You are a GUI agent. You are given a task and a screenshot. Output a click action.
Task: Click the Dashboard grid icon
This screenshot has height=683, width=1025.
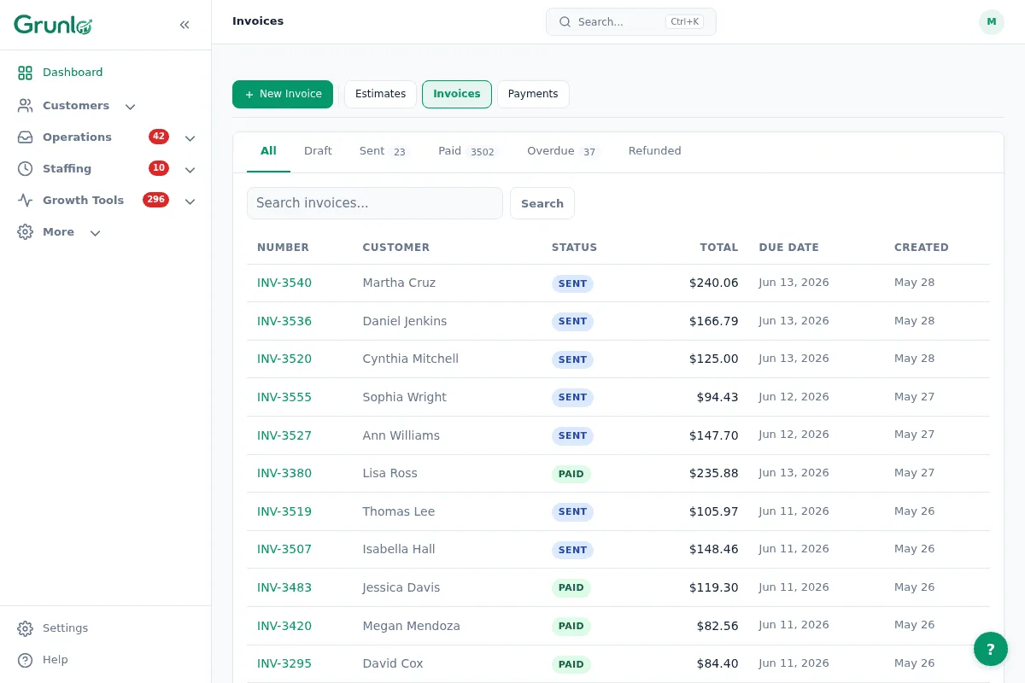coord(25,73)
